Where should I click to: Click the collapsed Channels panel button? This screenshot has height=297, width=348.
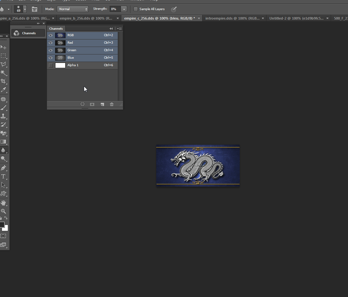[x=28, y=33]
